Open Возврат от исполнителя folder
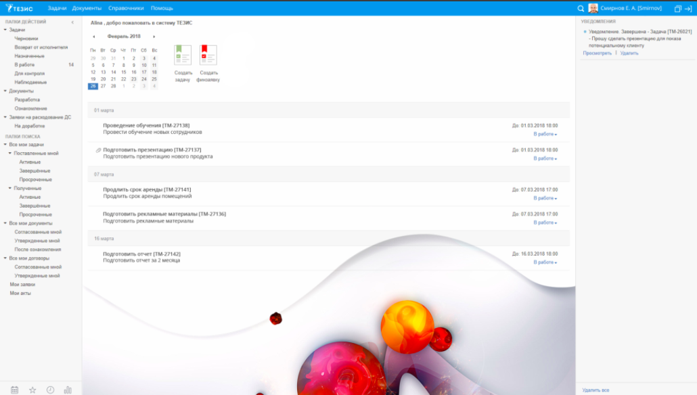Viewport: 697px width, 395px height. [x=41, y=47]
